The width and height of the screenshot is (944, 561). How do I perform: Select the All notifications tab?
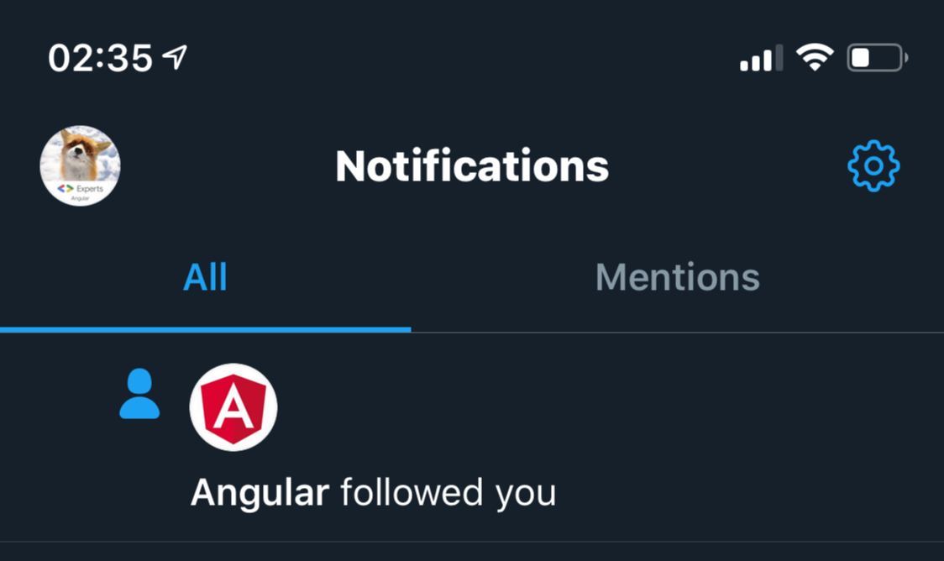pos(205,277)
